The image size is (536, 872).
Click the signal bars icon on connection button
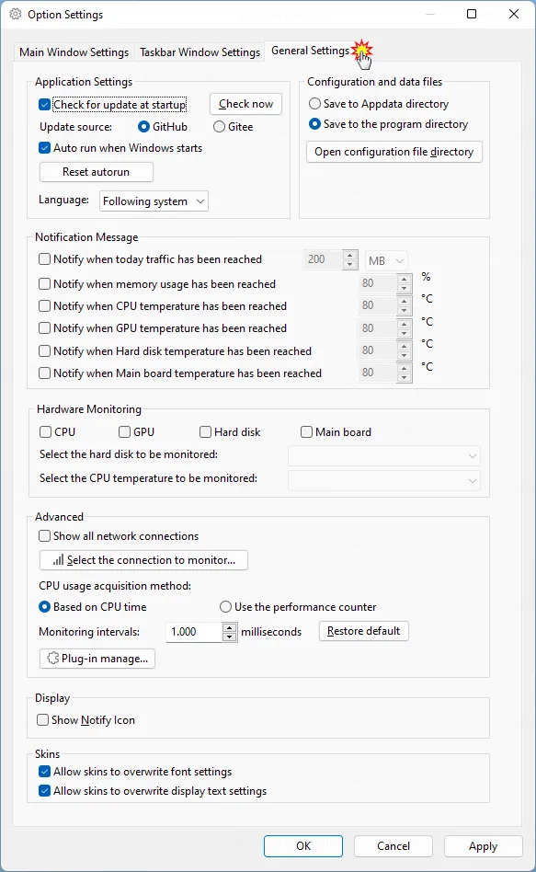(58, 560)
